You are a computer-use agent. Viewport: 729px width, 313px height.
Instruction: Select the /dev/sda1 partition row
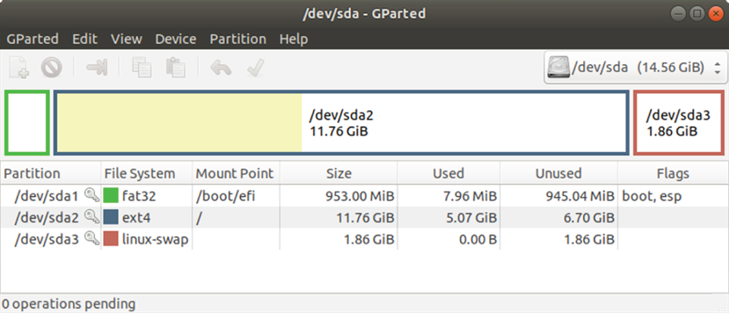coord(364,196)
